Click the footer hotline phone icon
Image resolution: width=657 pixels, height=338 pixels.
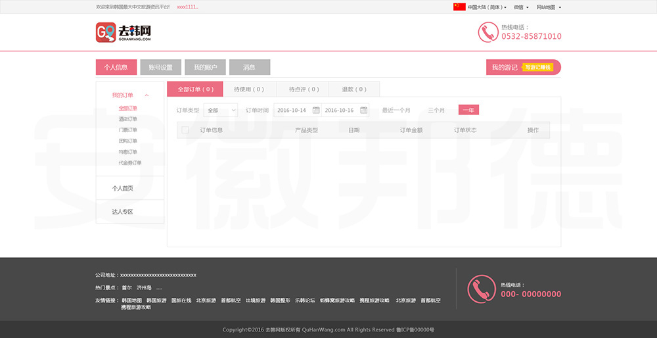(x=481, y=288)
